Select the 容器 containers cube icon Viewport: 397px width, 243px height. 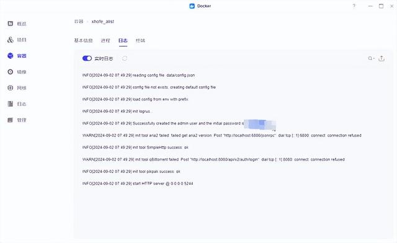[10, 56]
